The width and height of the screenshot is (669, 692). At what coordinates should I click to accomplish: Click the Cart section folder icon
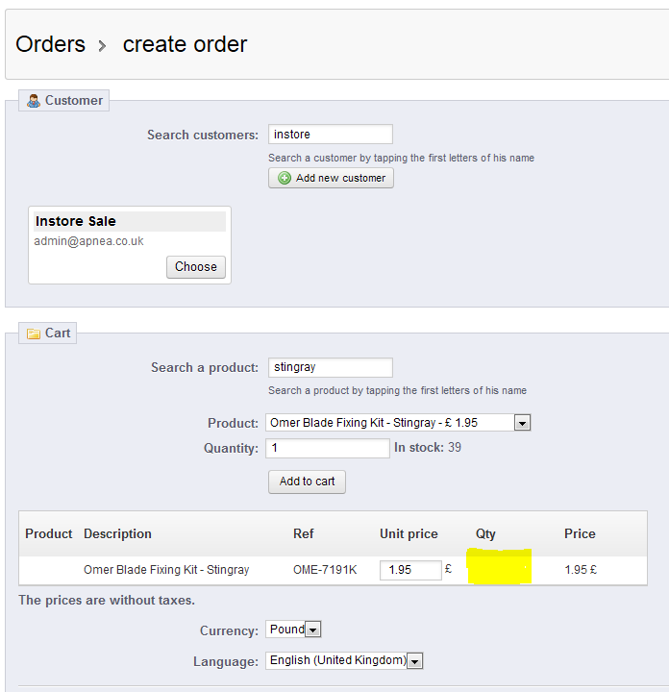pyautogui.click(x=34, y=334)
